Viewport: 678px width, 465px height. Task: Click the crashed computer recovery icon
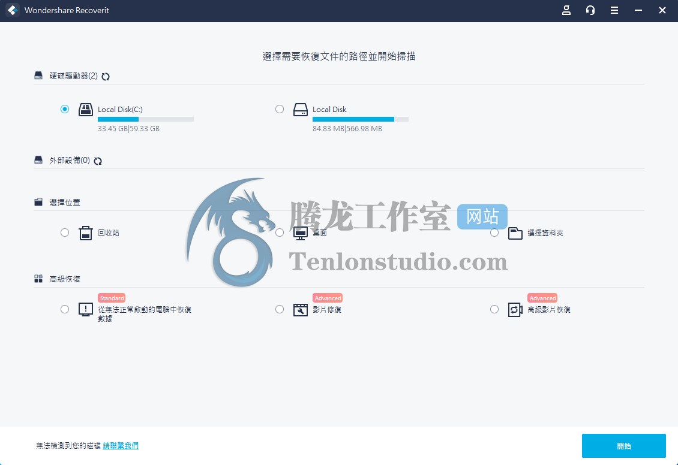click(86, 310)
